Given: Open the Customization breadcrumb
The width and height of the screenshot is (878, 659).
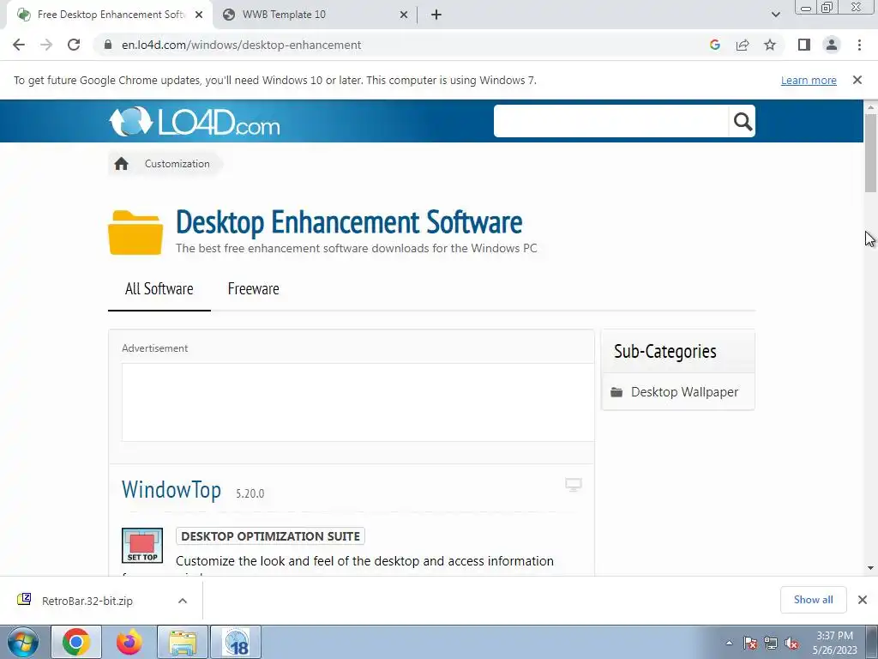Looking at the screenshot, I should coord(177,164).
